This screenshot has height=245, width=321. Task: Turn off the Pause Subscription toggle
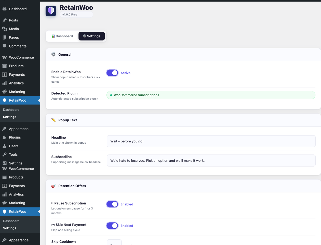[x=112, y=204]
